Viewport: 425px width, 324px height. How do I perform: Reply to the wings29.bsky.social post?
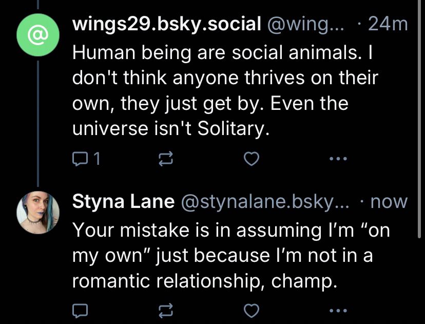tap(80, 160)
